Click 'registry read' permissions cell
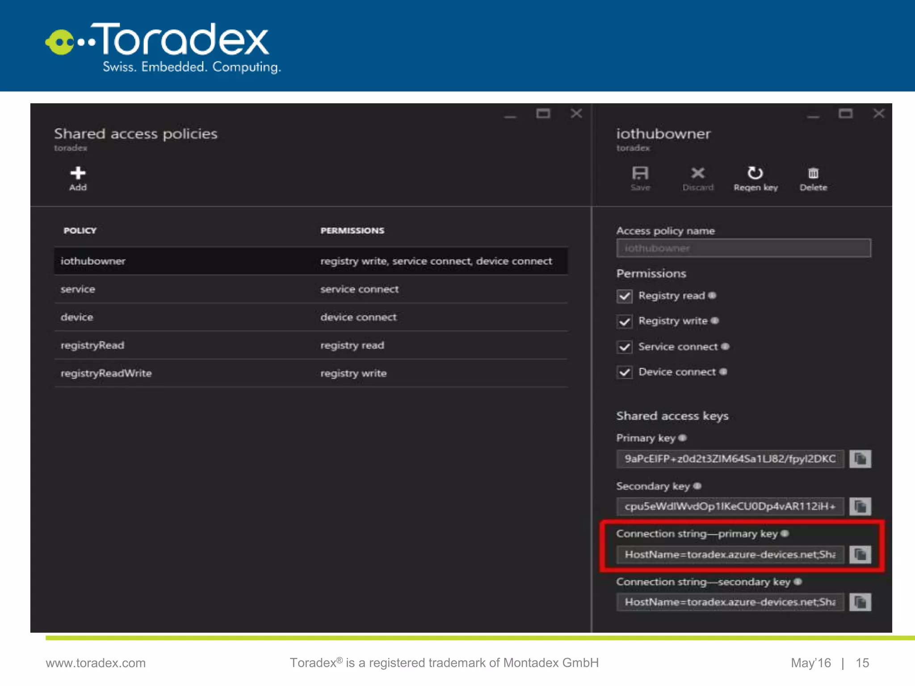This screenshot has height=686, width=915. pos(352,345)
